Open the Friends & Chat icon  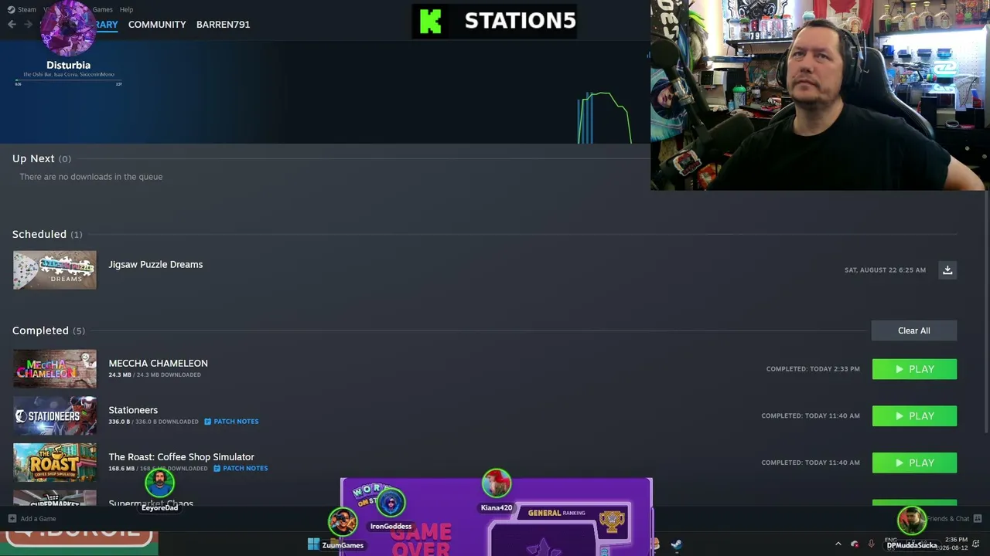pyautogui.click(x=978, y=518)
